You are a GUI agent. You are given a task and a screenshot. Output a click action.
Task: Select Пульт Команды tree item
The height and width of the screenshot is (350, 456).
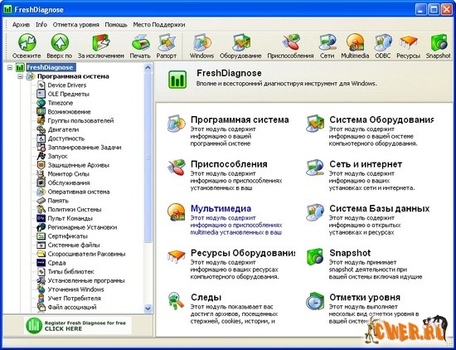coord(70,218)
